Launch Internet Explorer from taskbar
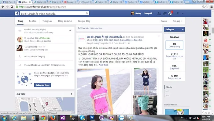Viewport: 214px width, 121px height. point(14,118)
